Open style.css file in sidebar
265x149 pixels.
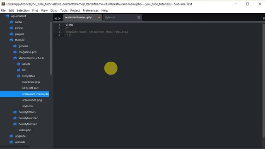click(27, 106)
